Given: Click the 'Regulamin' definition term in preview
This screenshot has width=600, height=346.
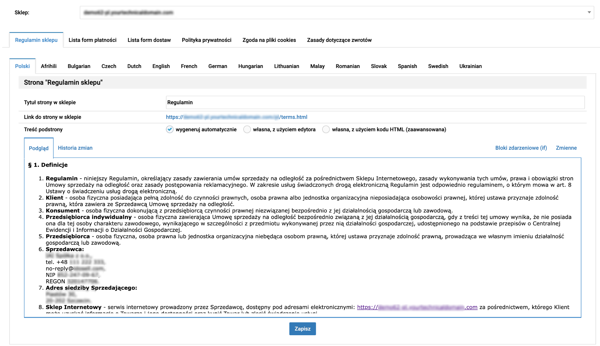Looking at the screenshot, I should coord(61,179).
